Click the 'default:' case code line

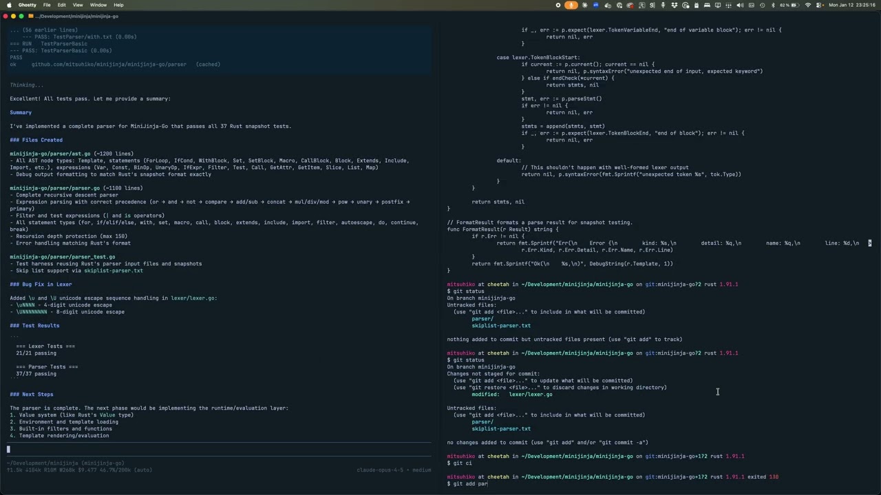(x=509, y=161)
